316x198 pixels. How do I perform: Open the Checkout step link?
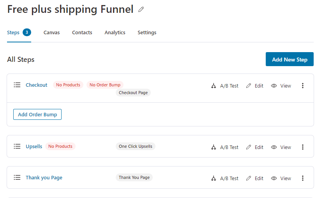coord(37,85)
